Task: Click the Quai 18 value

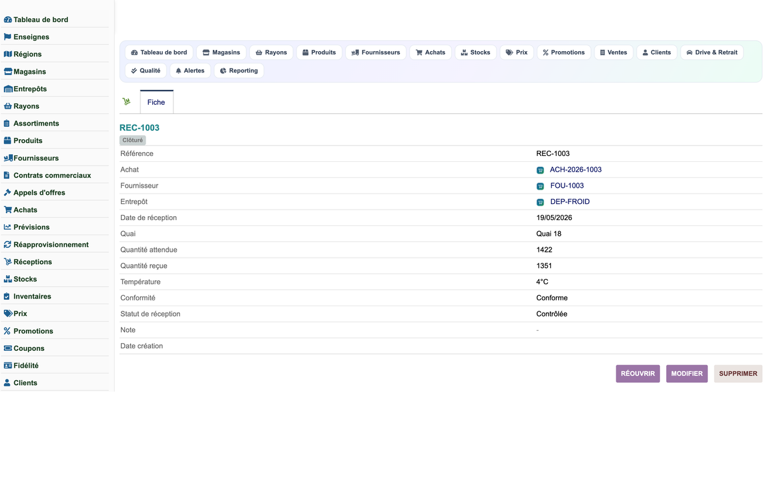Action: pyautogui.click(x=549, y=234)
